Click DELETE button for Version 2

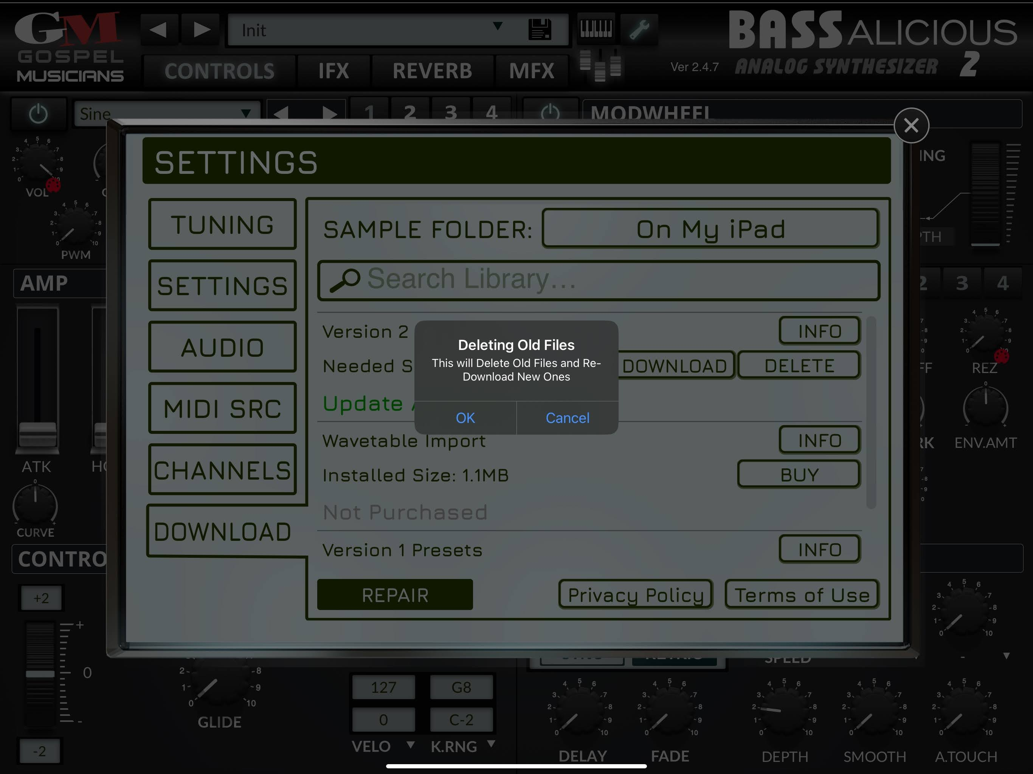tap(799, 365)
